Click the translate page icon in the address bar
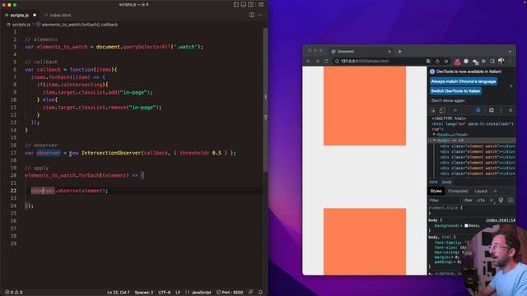 coord(428,61)
